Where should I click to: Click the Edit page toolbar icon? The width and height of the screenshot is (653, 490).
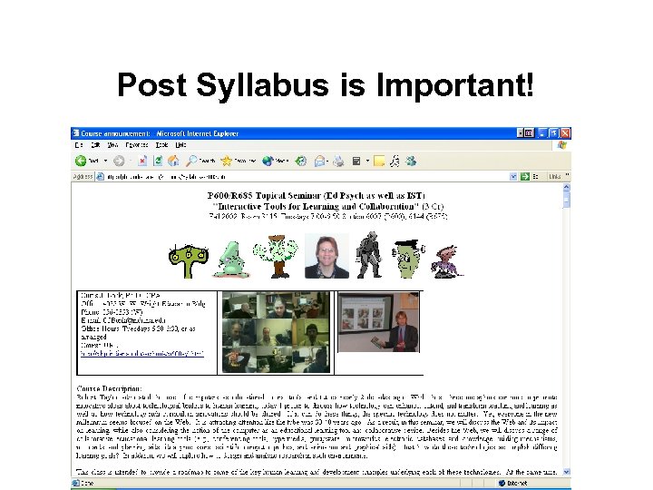click(x=356, y=161)
